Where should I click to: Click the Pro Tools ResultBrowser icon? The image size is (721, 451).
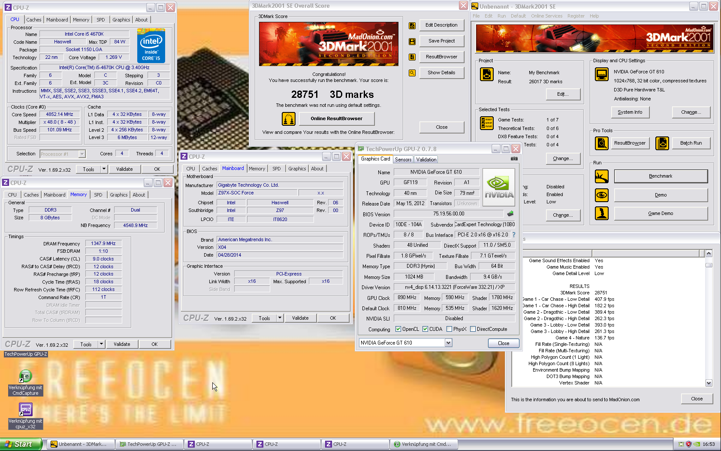602,143
